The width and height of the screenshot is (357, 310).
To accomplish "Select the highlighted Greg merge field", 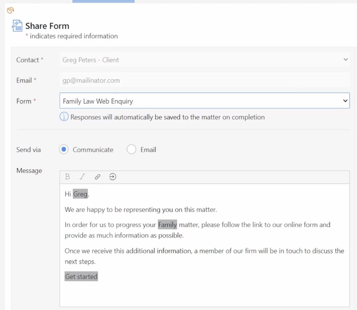I will (x=80, y=194).
